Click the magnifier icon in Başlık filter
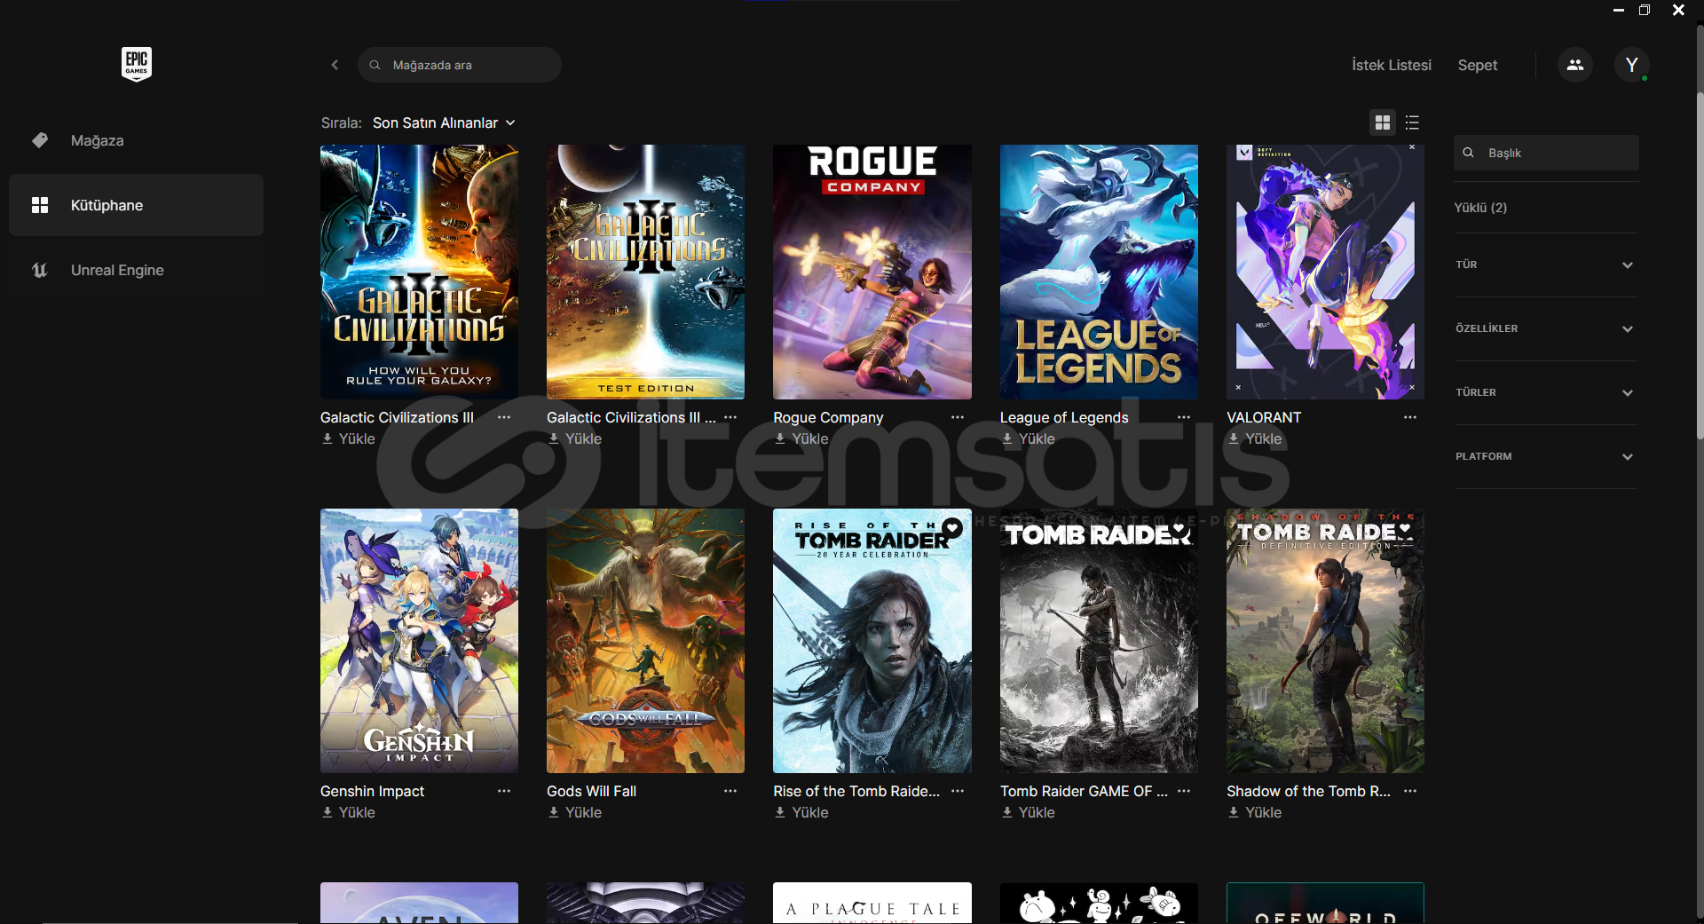Viewport: 1704px width, 924px height. 1469,153
